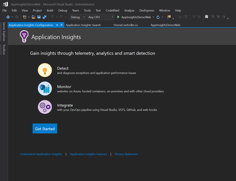236x181 pixels.
Task: Start AppInsightsDemoWeb with green play icon
Action: click(118, 17)
